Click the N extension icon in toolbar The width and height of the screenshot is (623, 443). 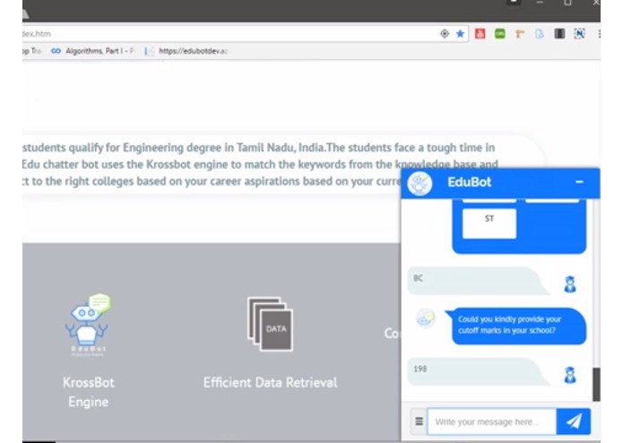point(579,34)
